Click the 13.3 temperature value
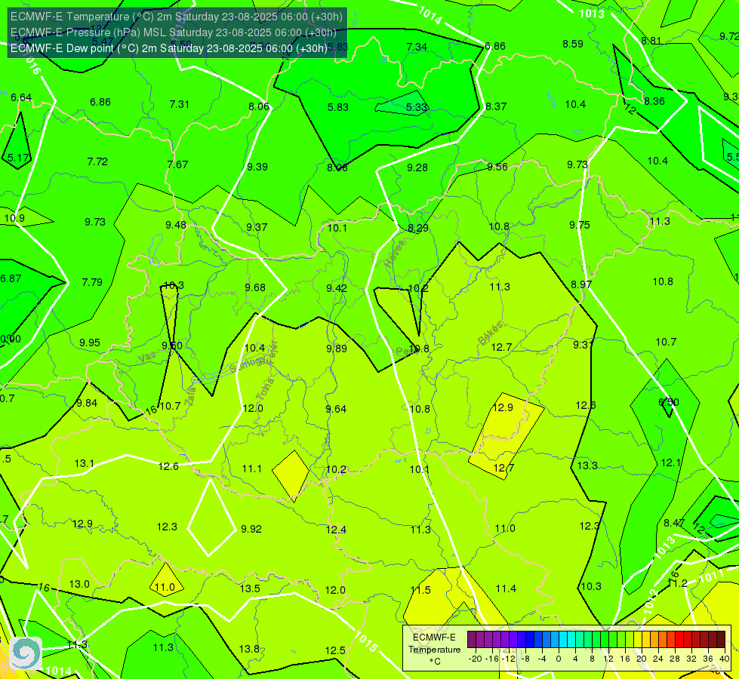The height and width of the screenshot is (679, 739). [587, 465]
